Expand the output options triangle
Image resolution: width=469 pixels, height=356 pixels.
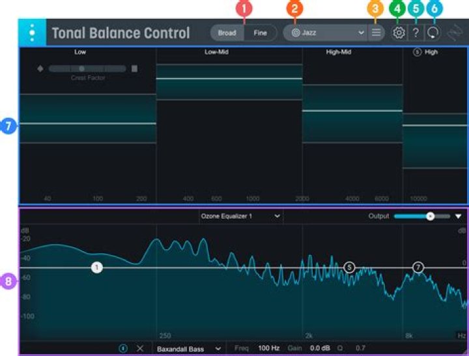tap(458, 216)
